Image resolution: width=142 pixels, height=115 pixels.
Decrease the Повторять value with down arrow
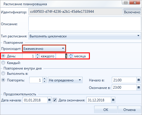(x=44, y=81)
